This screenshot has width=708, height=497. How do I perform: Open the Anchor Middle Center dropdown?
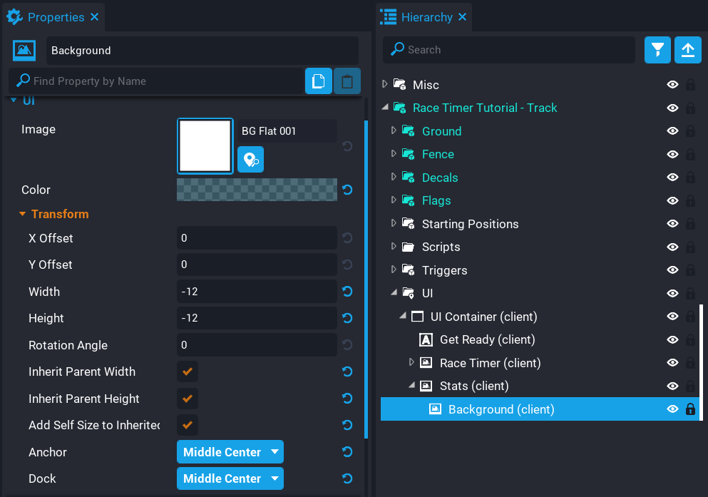pyautogui.click(x=230, y=452)
